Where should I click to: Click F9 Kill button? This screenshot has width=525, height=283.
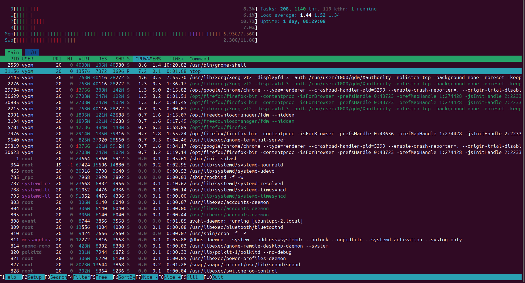pos(192,277)
